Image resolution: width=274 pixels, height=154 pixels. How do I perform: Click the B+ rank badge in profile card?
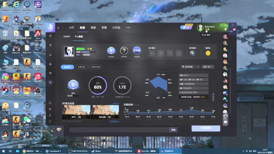111,51
